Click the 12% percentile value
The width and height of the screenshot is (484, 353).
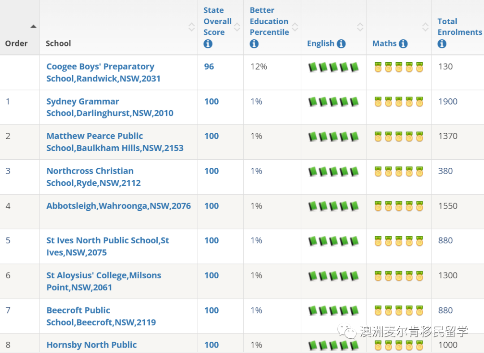pyautogui.click(x=259, y=67)
